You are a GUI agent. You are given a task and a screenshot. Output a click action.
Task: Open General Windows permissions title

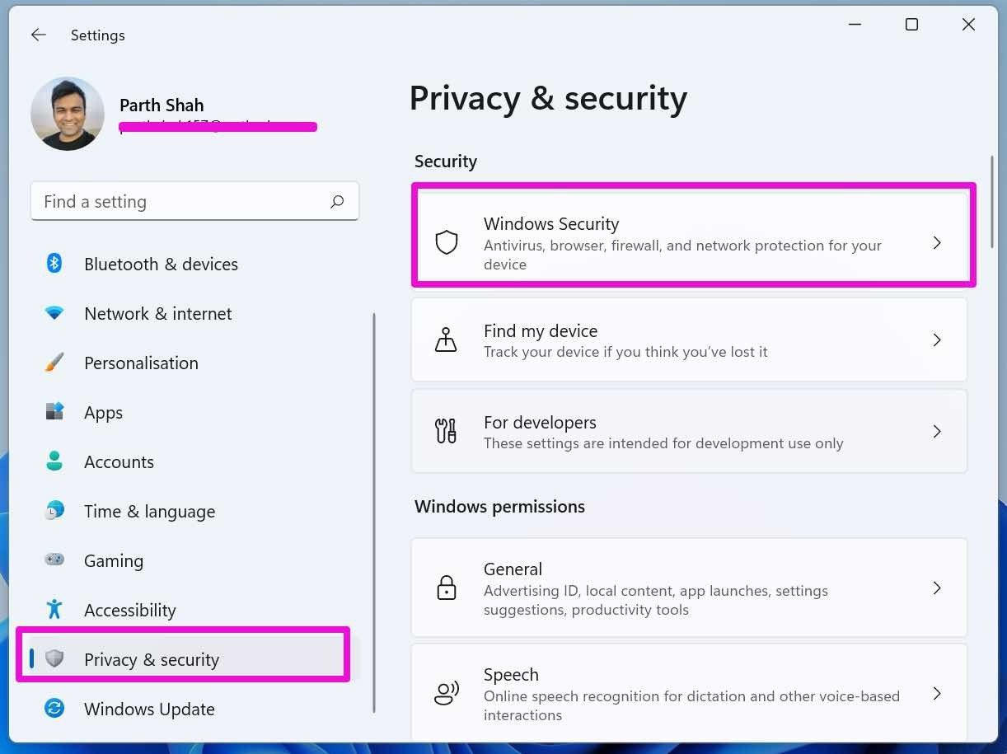(513, 569)
